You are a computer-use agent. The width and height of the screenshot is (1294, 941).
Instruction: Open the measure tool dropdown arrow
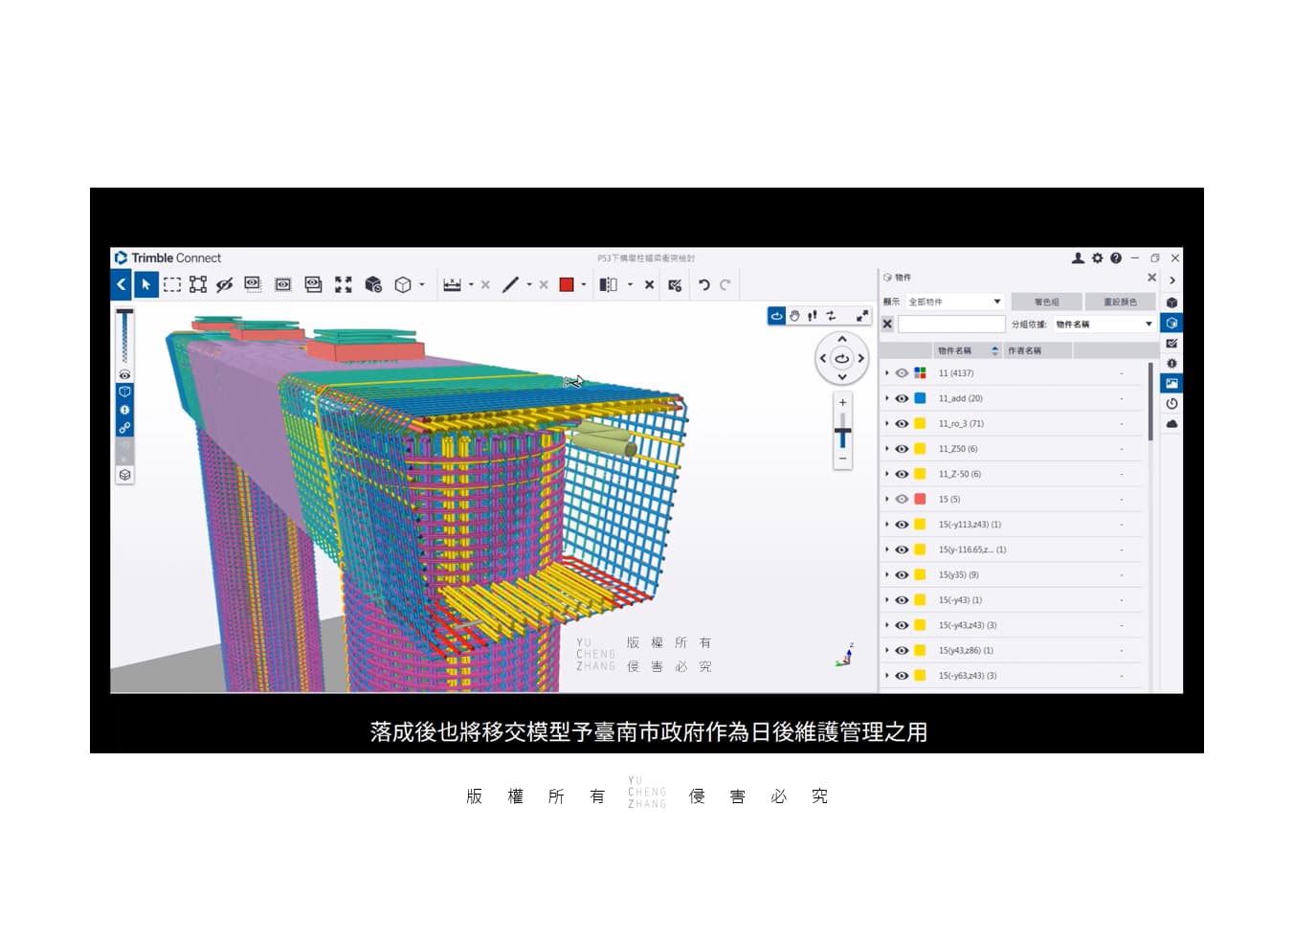[x=471, y=284]
